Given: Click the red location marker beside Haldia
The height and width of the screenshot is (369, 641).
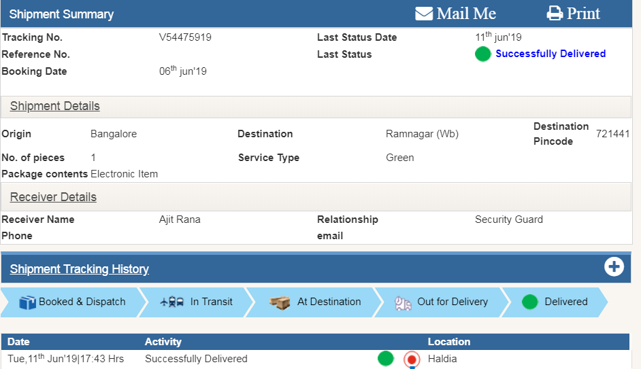Looking at the screenshot, I should [411, 359].
